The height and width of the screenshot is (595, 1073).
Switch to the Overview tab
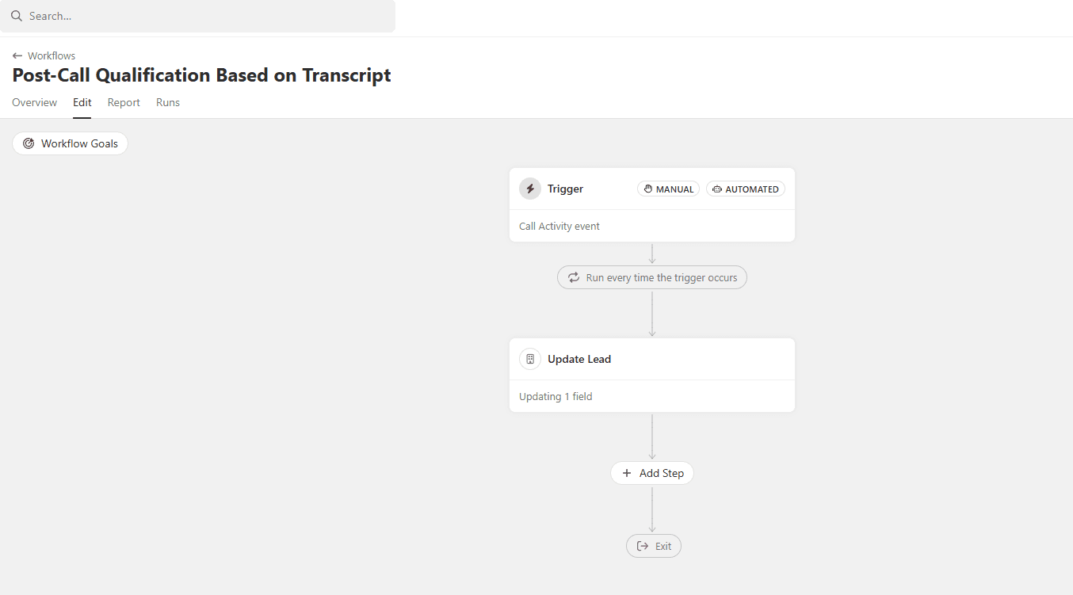click(35, 102)
